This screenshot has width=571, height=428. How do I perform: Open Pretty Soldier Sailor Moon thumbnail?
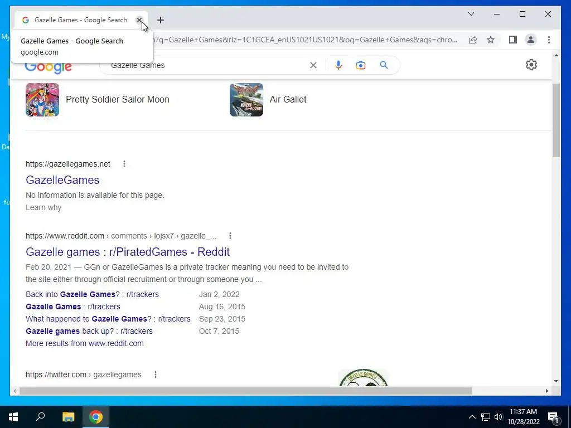point(42,99)
